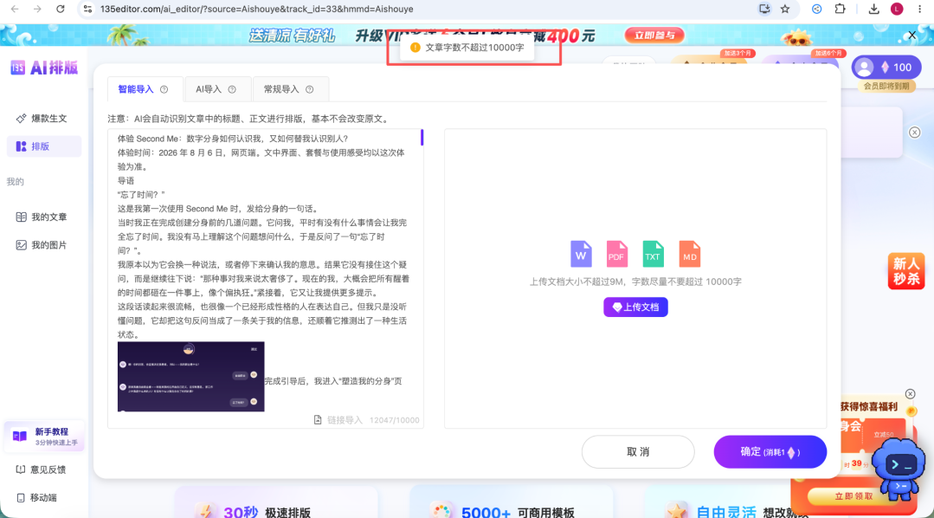Click 立即领取 in promo popup
The image size is (934, 518).
[853, 496]
